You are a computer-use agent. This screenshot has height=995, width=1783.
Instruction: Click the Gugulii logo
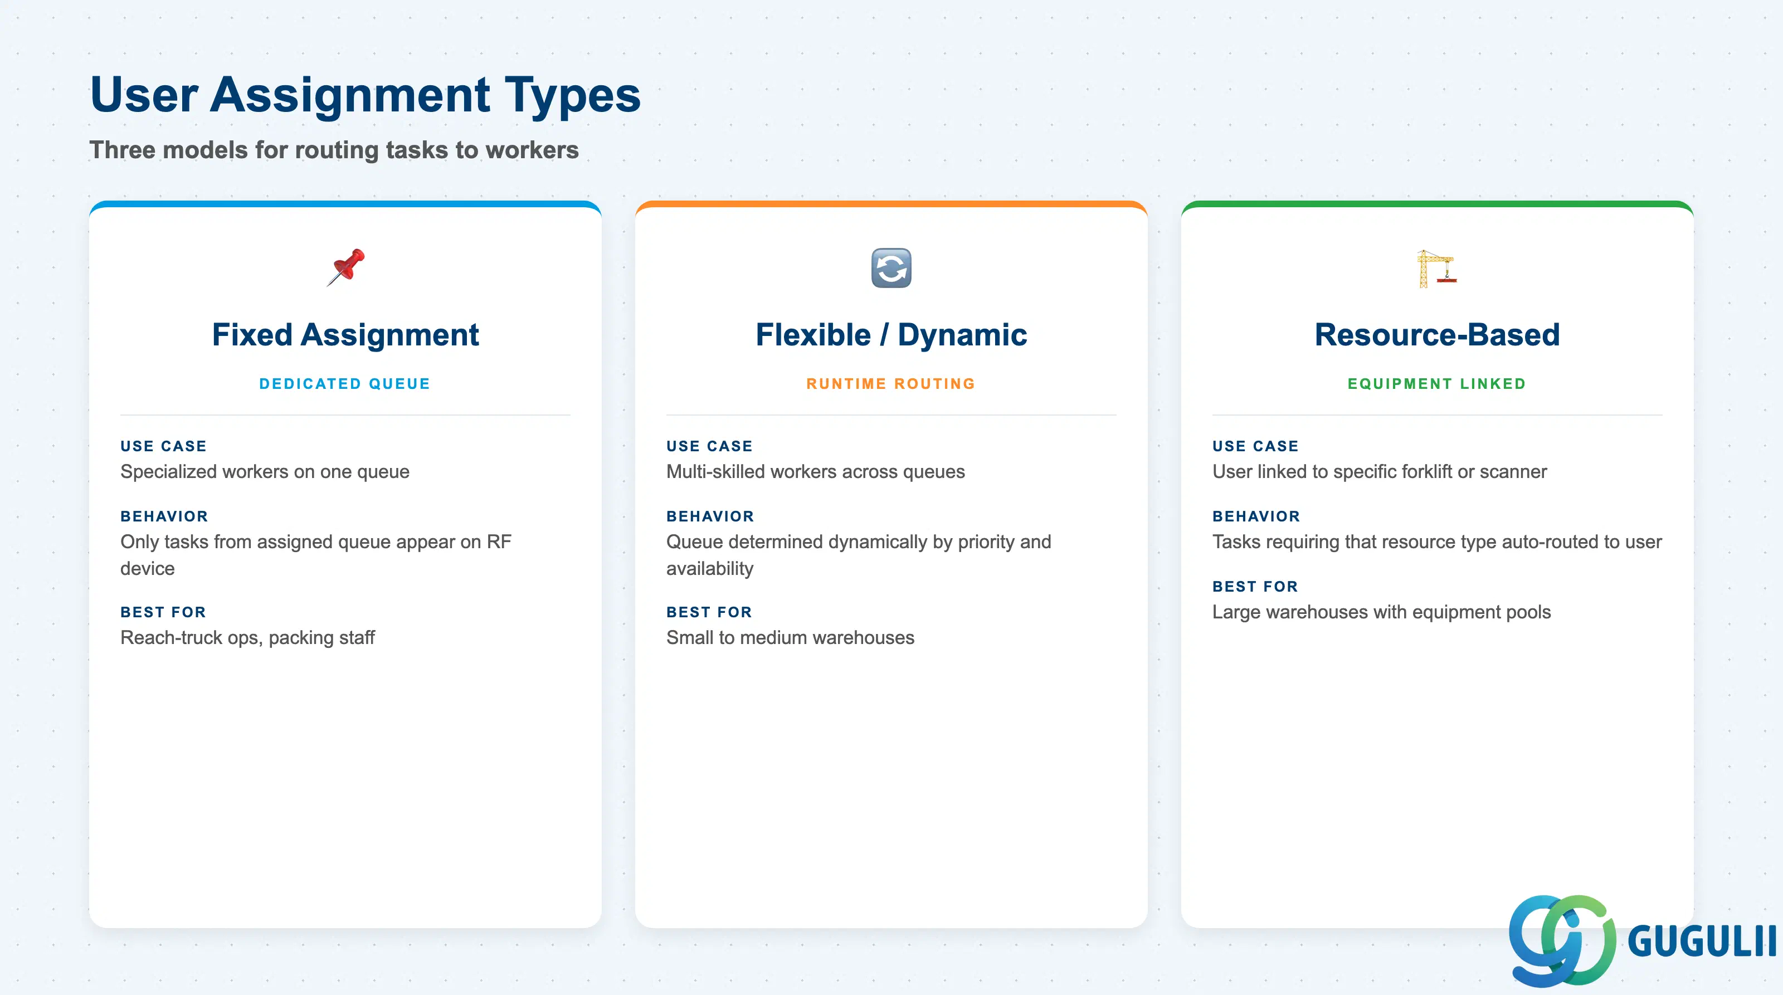coord(1642,940)
